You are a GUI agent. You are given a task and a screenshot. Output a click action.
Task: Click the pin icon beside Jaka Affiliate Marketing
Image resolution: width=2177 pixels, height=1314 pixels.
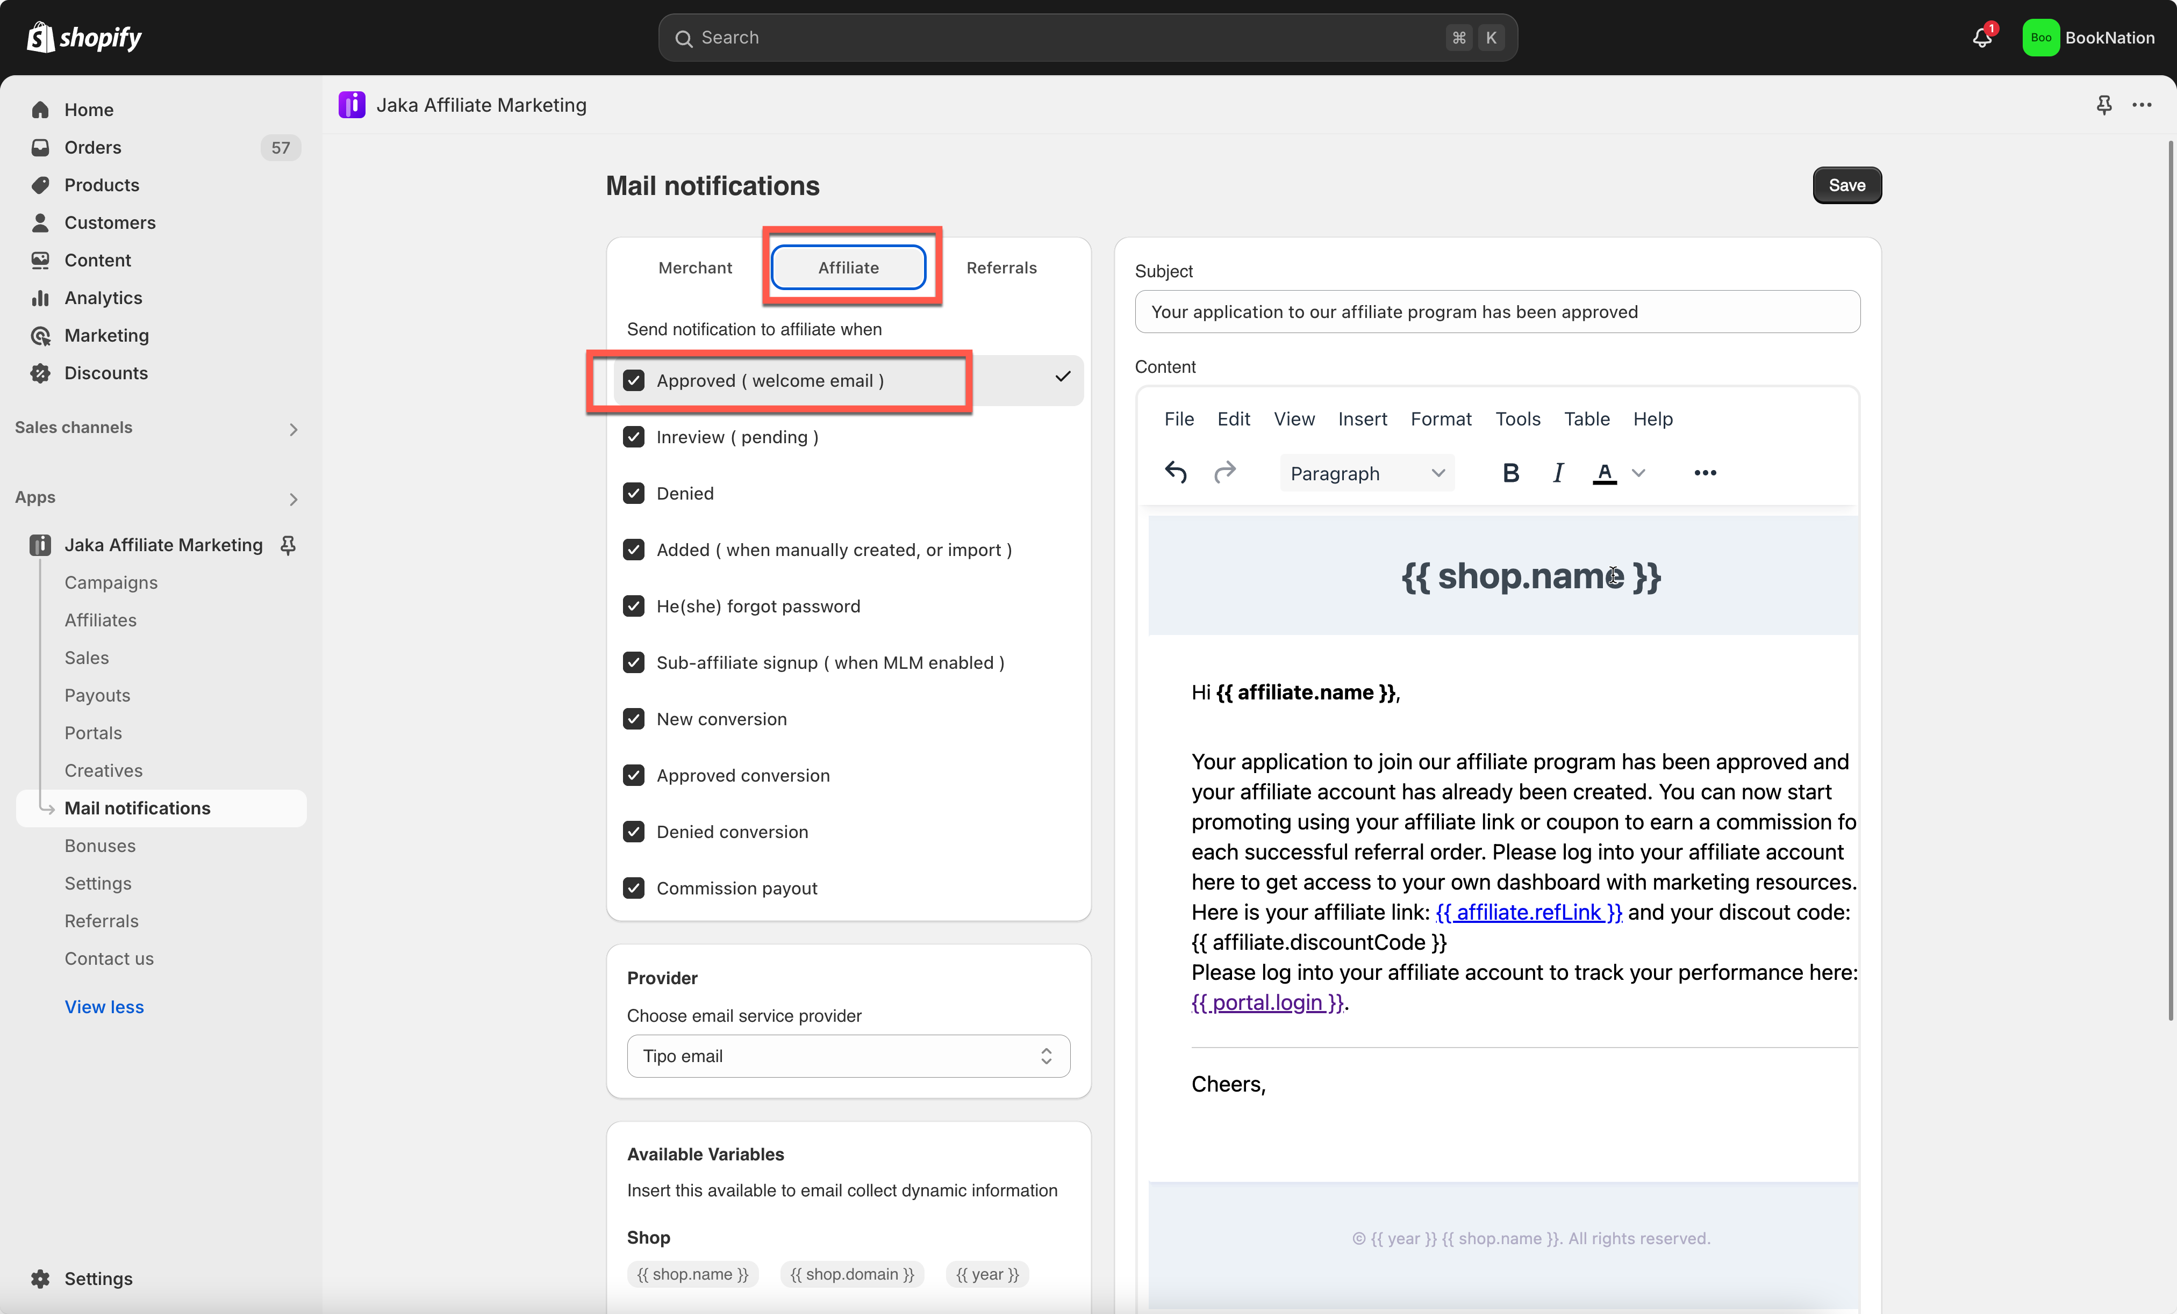(x=288, y=545)
